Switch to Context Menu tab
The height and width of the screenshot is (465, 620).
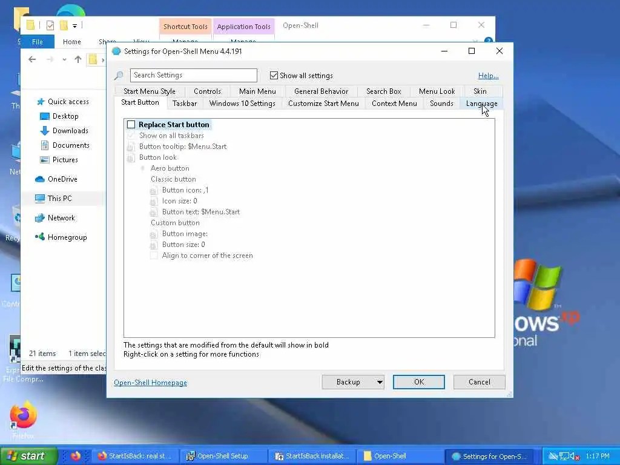(x=394, y=104)
